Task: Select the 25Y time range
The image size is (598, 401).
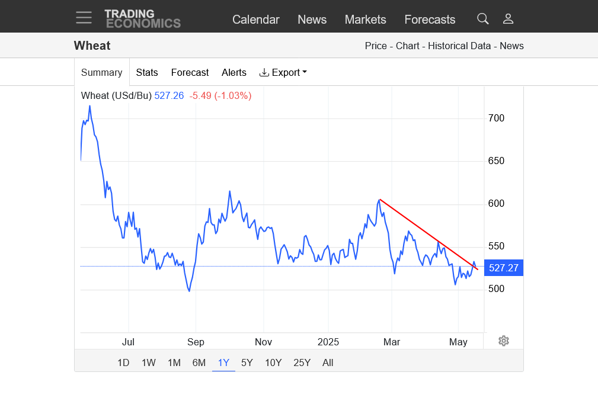Action: 302,362
